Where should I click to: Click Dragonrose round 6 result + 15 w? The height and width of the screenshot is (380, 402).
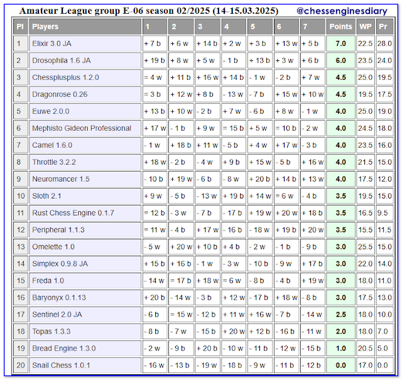point(286,94)
